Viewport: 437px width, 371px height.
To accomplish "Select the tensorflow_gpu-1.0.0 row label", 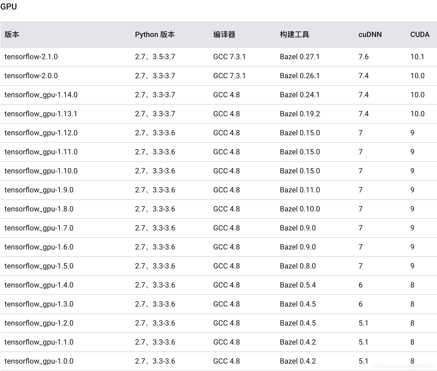I will click(39, 361).
